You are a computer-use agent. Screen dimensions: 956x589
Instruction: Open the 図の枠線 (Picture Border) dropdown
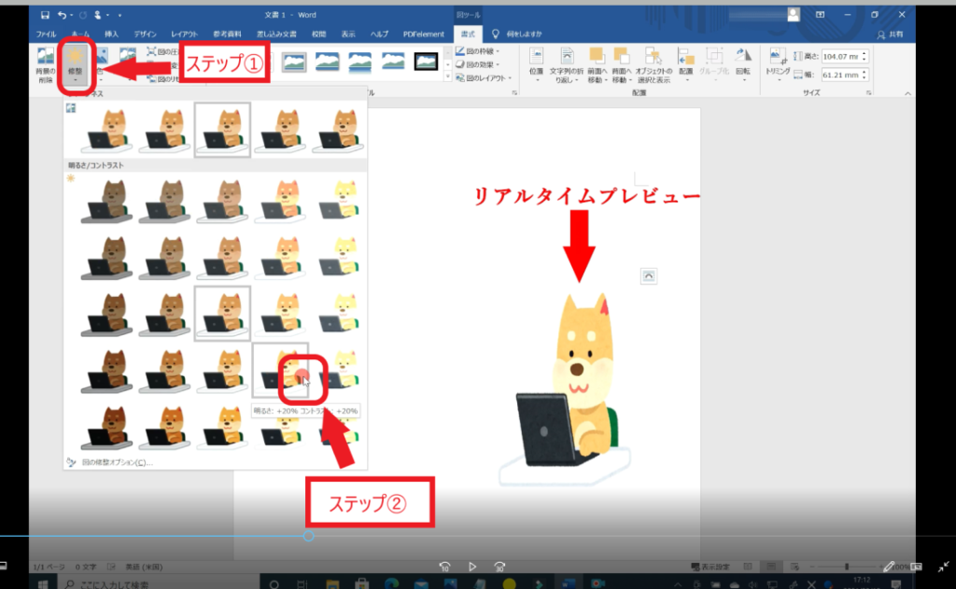tap(477, 51)
